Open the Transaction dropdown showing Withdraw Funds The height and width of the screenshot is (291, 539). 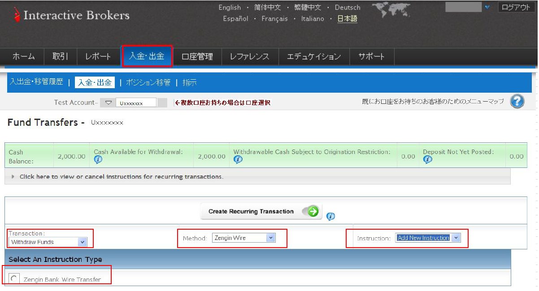pos(48,242)
